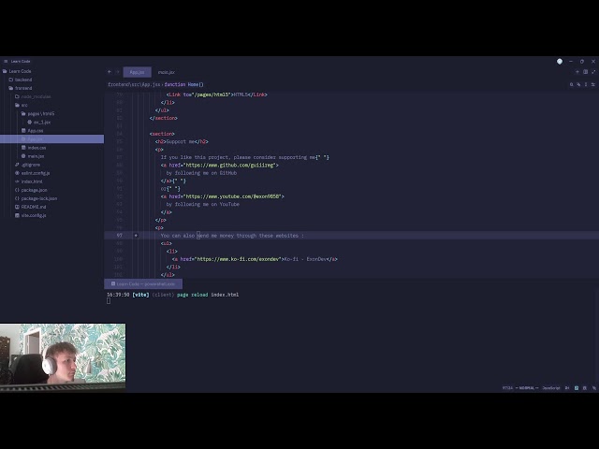Expand the backend folder
599x449 pixels.
[x=21, y=80]
